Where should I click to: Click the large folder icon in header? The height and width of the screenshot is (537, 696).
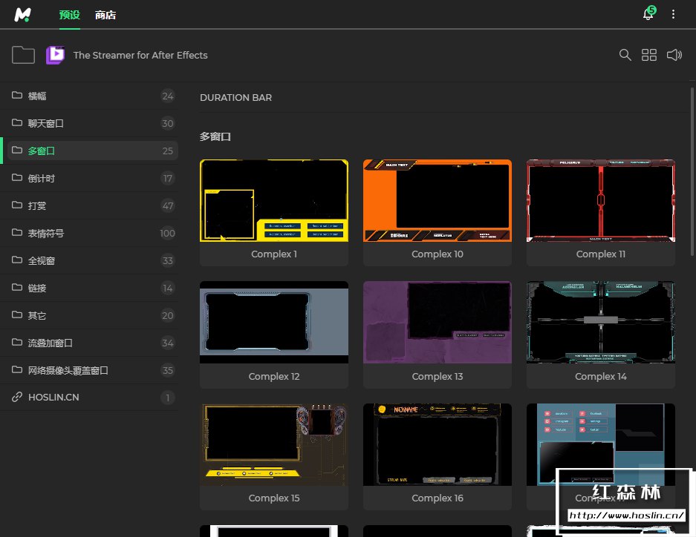tap(24, 55)
